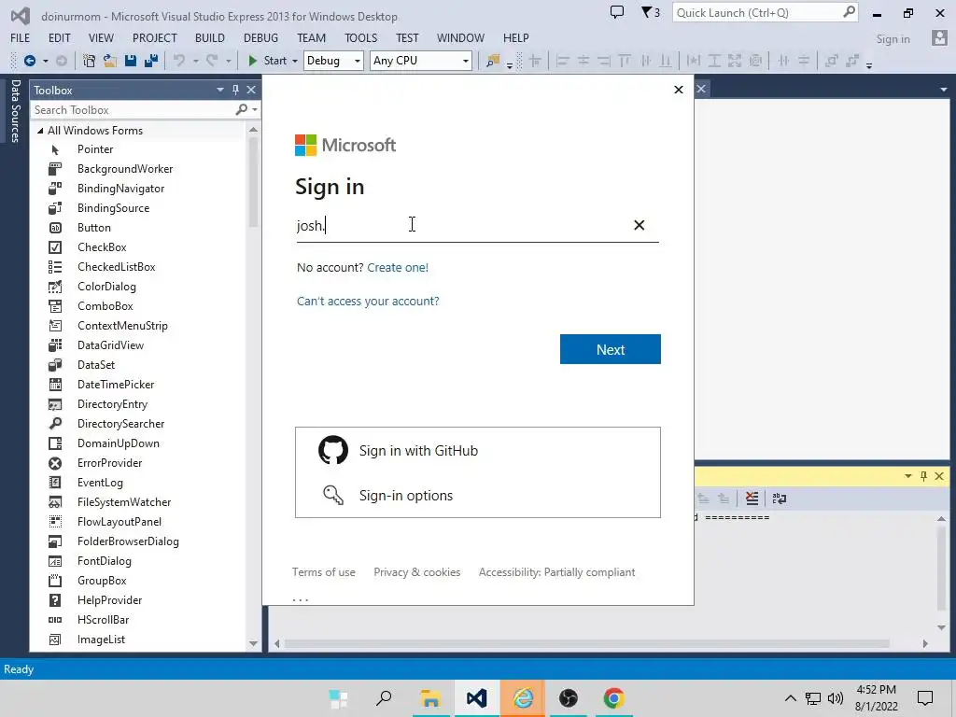Open the Terms of use link
The image size is (956, 717).
(324, 572)
